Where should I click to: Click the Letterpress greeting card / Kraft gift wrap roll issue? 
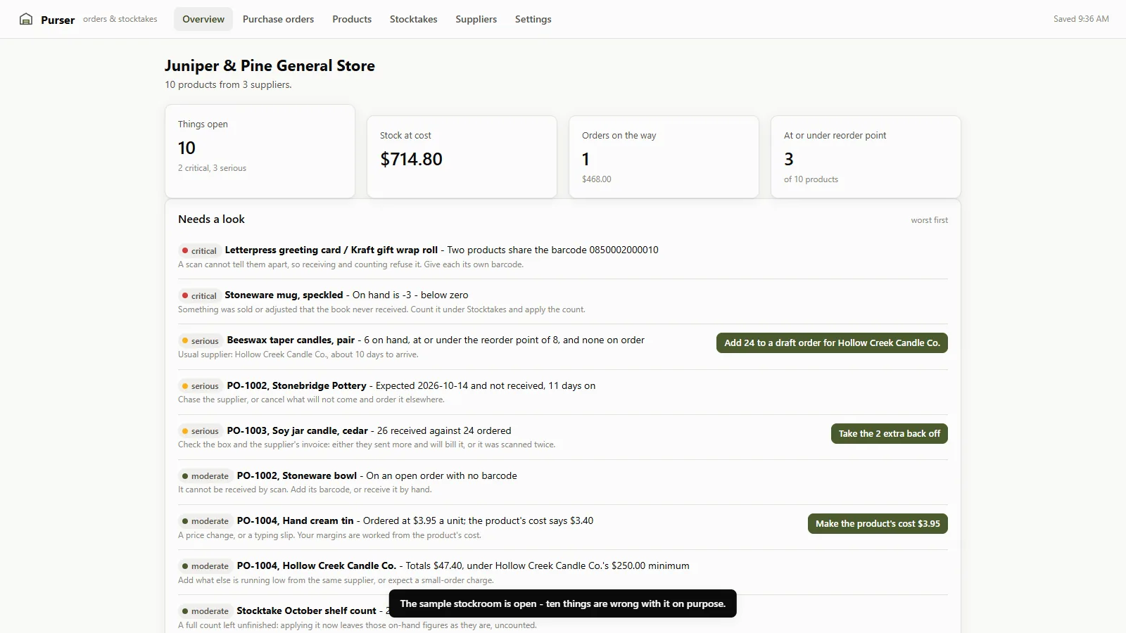coord(331,250)
